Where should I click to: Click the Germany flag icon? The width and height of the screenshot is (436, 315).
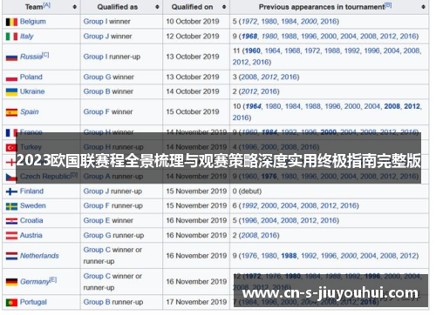point(11,282)
